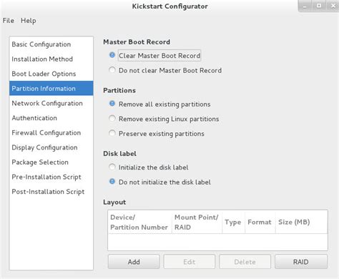The image size is (339, 279).
Task: Open the Help menu
Action: coord(29,21)
